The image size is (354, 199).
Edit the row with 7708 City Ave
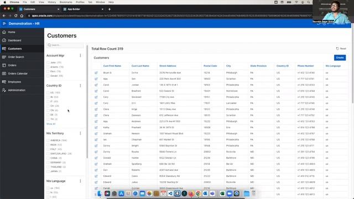tap(96, 97)
